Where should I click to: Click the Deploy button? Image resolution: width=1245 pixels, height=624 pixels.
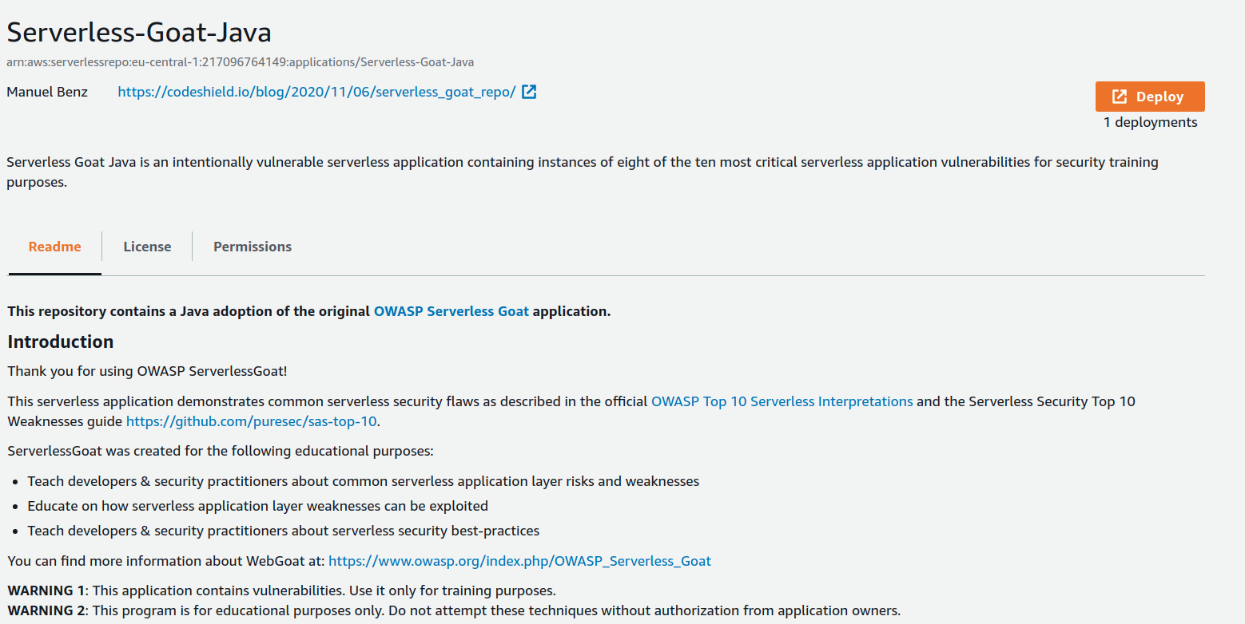pyautogui.click(x=1150, y=96)
